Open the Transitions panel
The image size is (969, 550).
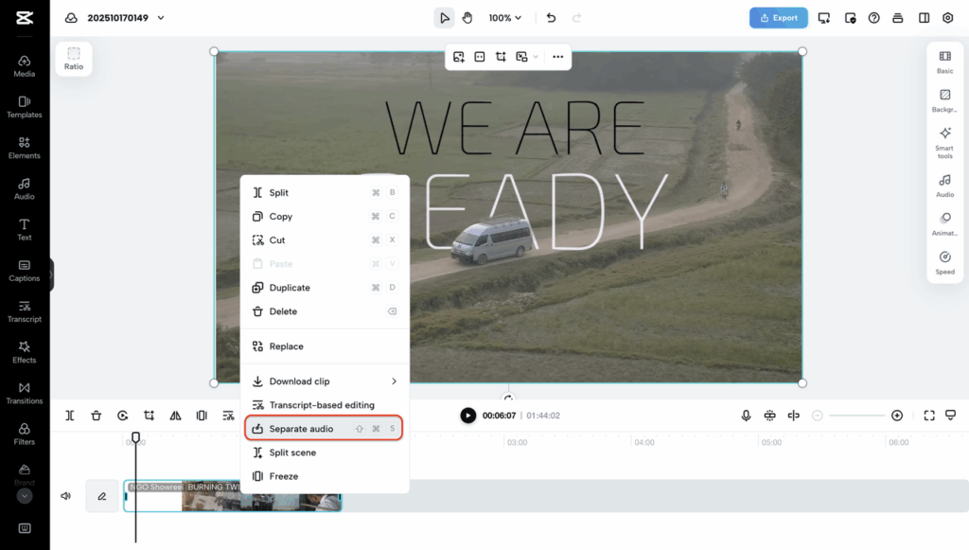(25, 393)
